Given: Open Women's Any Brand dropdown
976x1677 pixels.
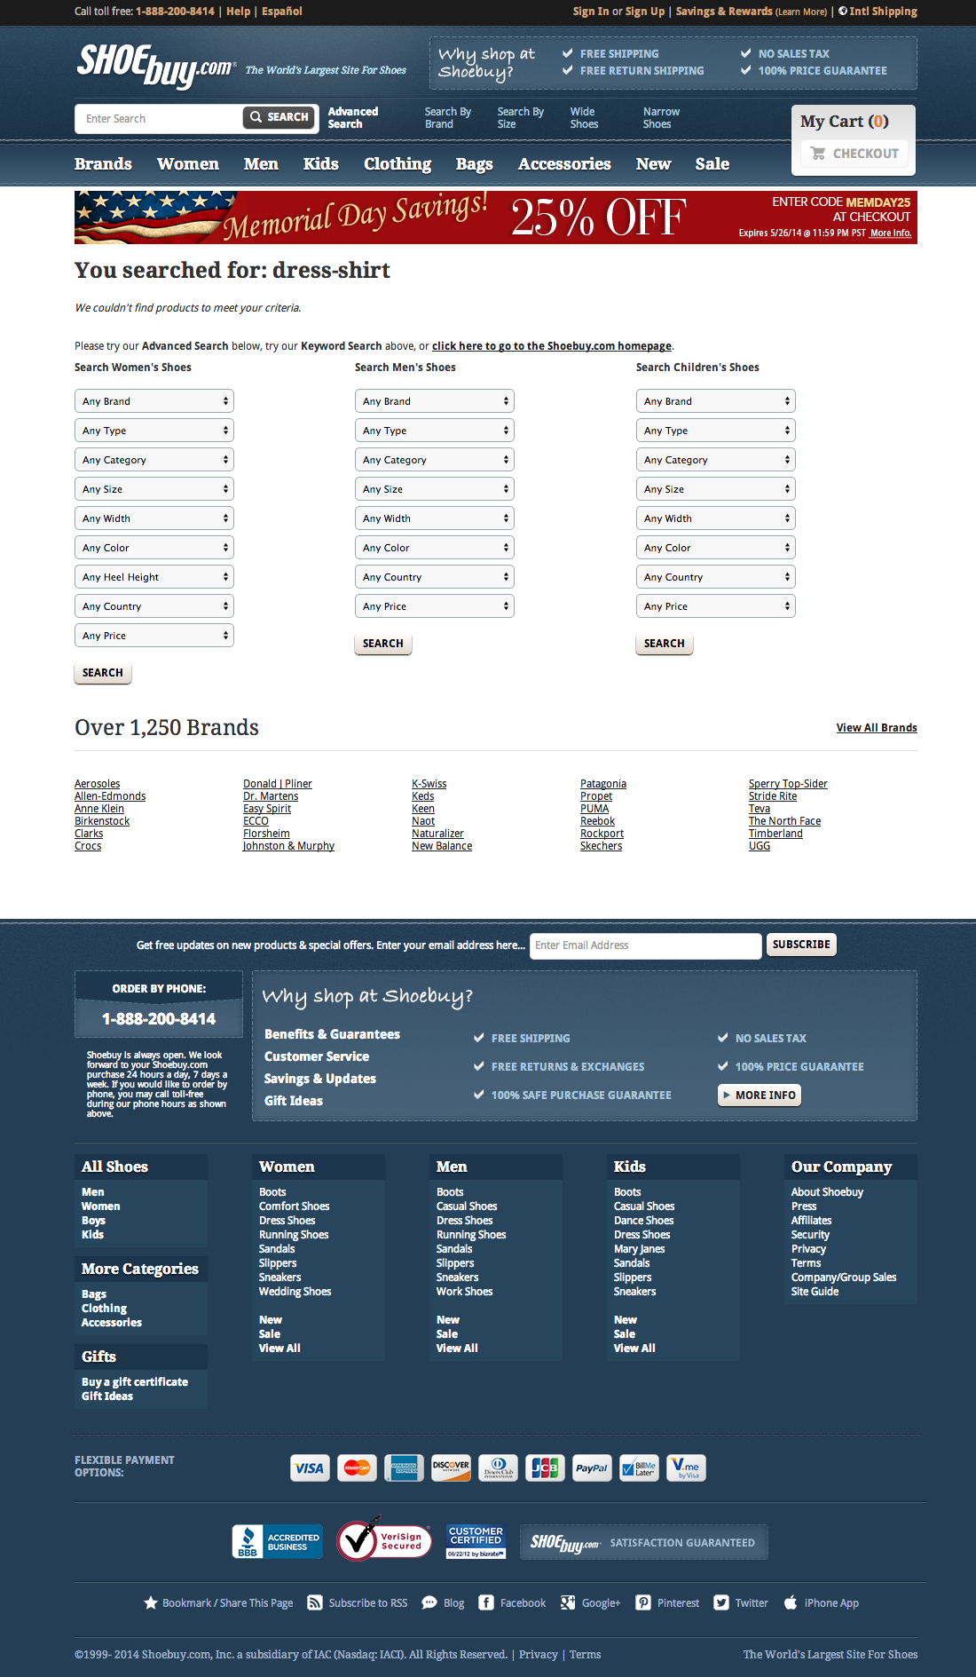Looking at the screenshot, I should tap(154, 401).
